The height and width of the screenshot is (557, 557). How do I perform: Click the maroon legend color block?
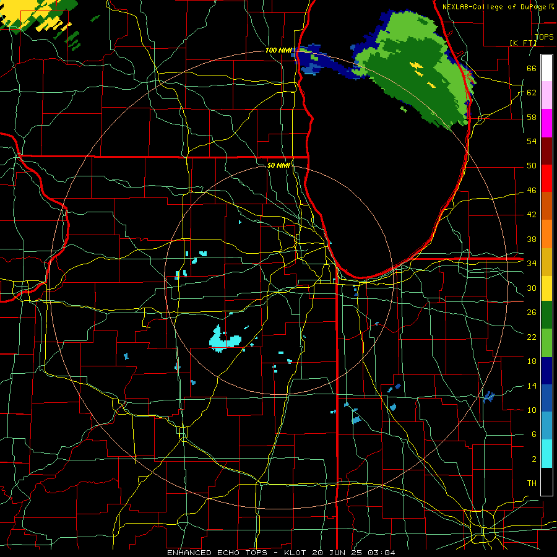(x=546, y=151)
